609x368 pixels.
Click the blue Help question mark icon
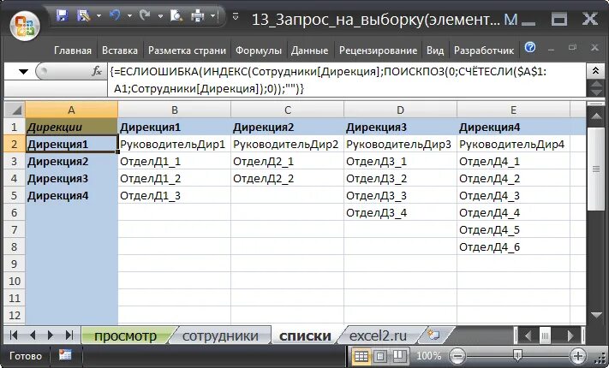(x=530, y=47)
